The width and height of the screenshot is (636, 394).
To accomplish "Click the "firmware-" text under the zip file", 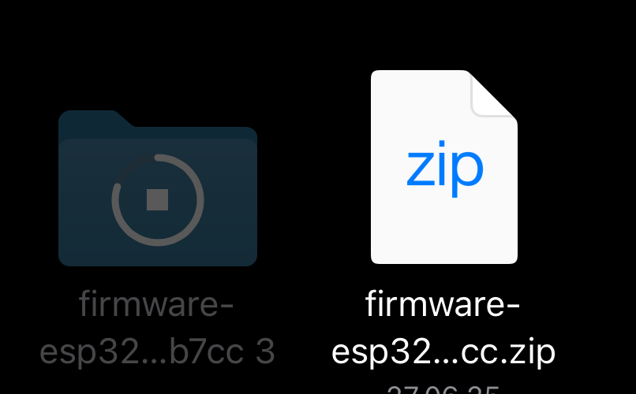I will tap(443, 304).
